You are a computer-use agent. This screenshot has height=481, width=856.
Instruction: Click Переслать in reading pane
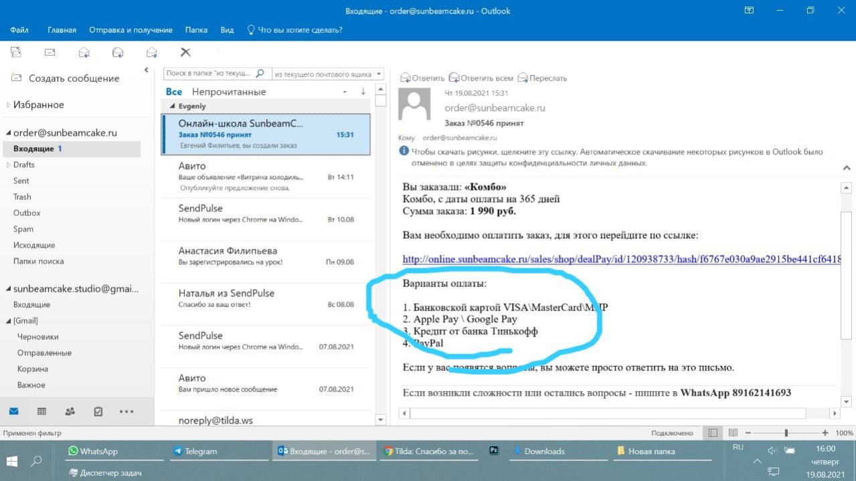coord(543,78)
